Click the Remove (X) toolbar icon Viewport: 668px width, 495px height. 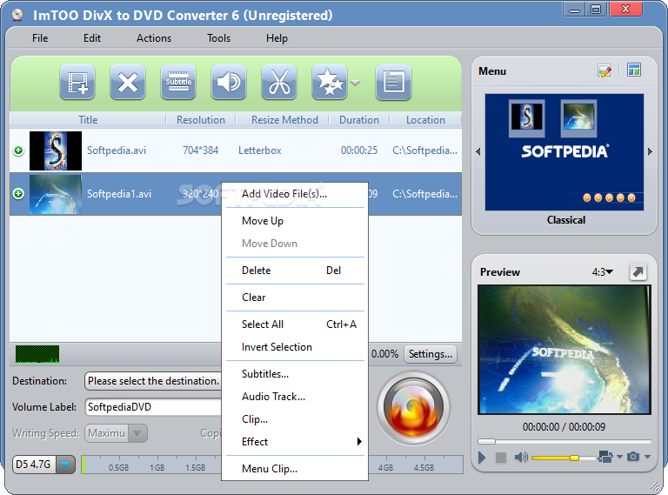tap(128, 83)
